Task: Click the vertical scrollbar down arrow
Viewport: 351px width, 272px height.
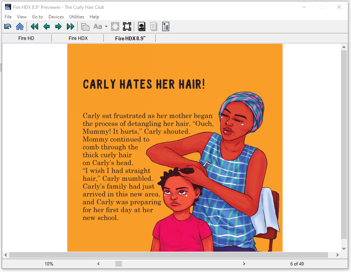Action: tap(344, 248)
